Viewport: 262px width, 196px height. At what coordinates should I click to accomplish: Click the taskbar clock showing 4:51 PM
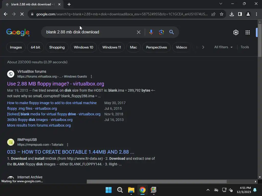[244, 190]
